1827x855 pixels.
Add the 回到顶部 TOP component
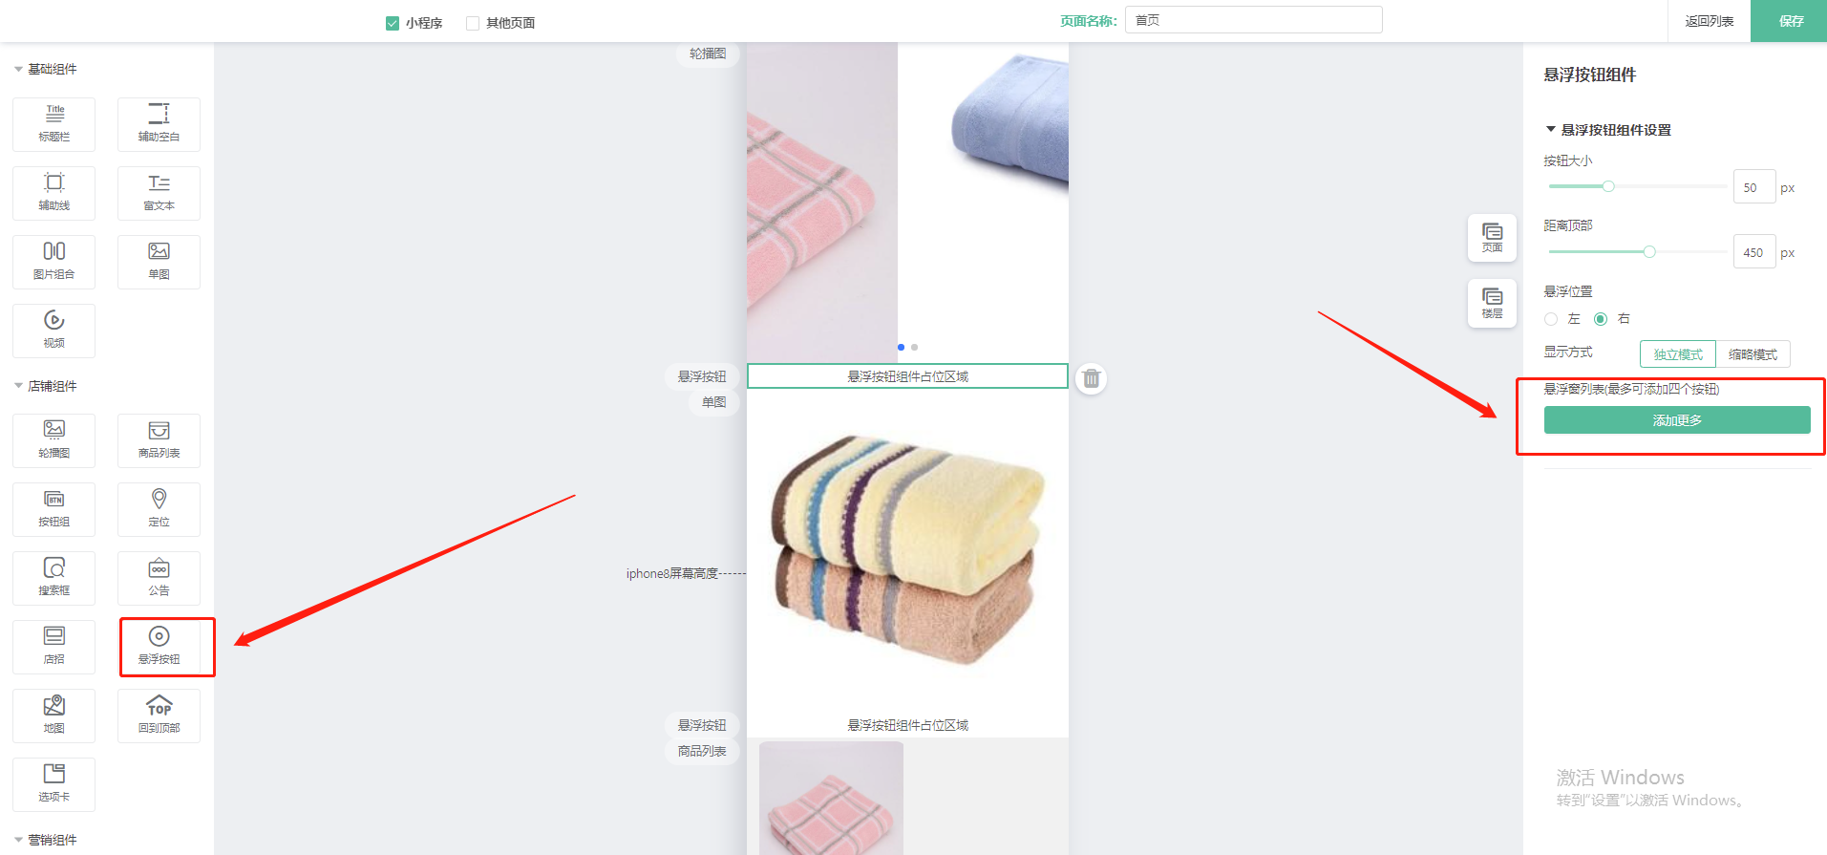coord(159,716)
